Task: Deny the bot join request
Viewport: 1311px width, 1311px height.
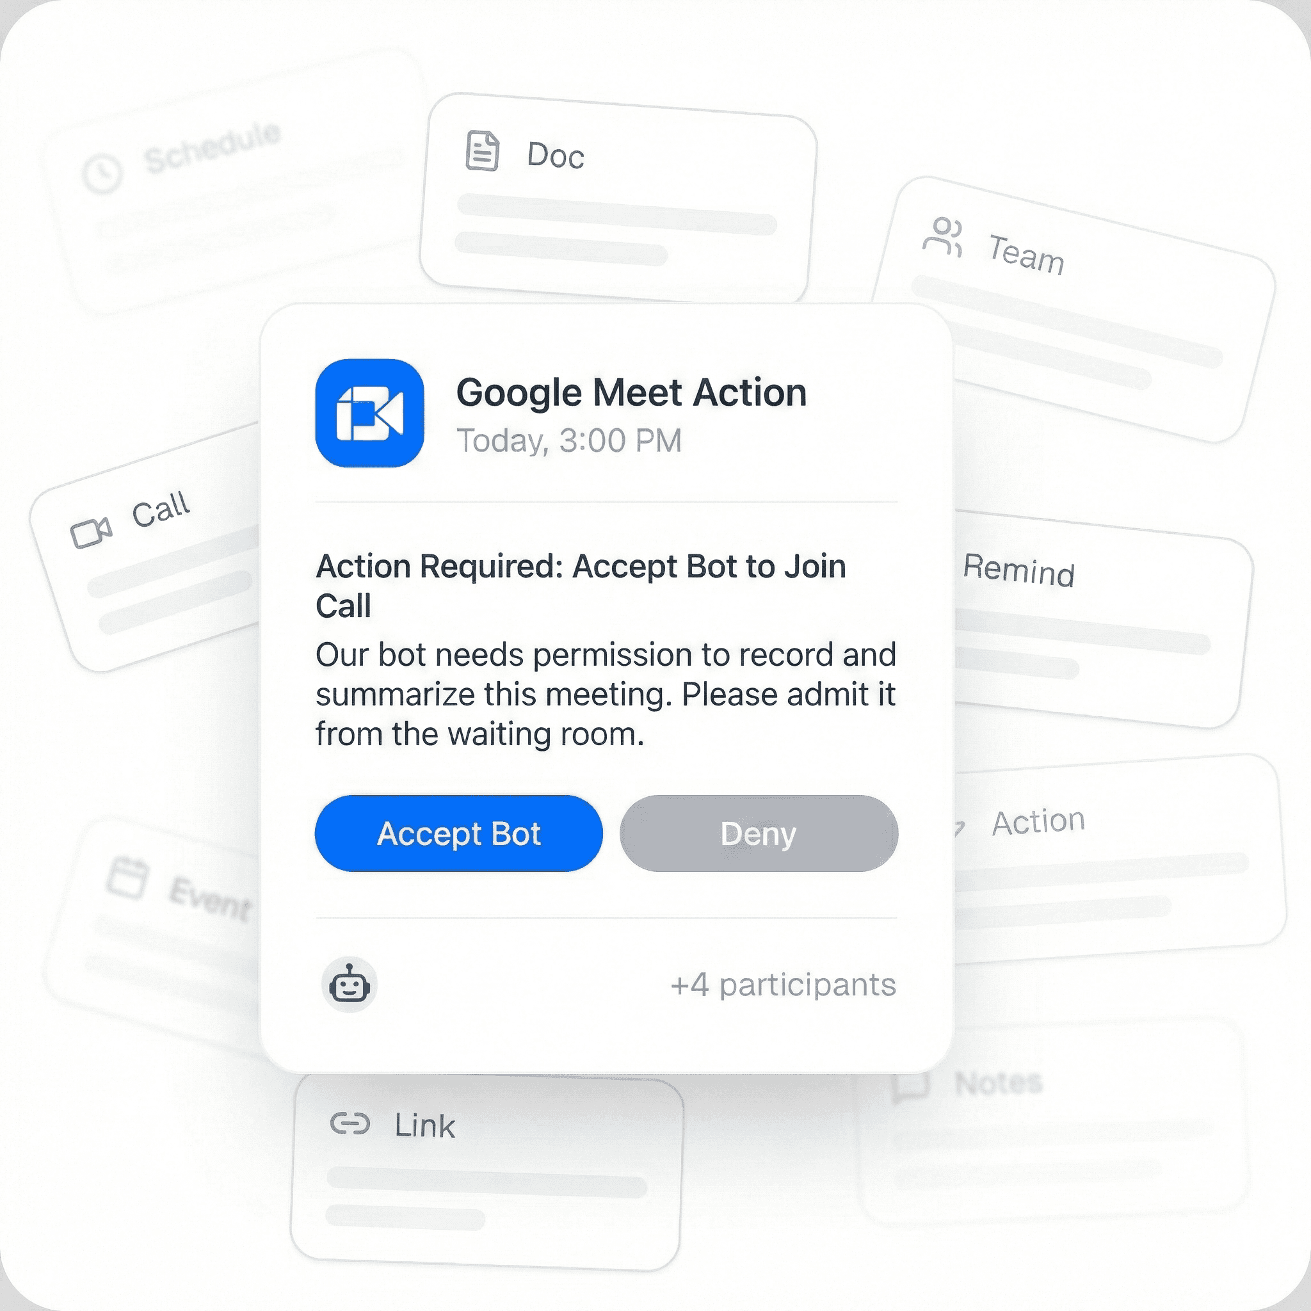Action: pos(759,833)
